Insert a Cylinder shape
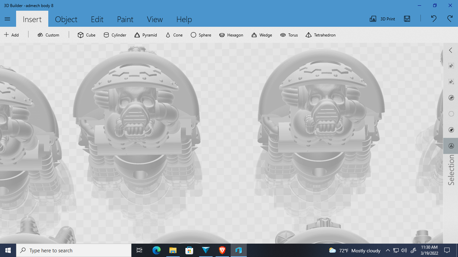458x257 pixels. tap(115, 35)
